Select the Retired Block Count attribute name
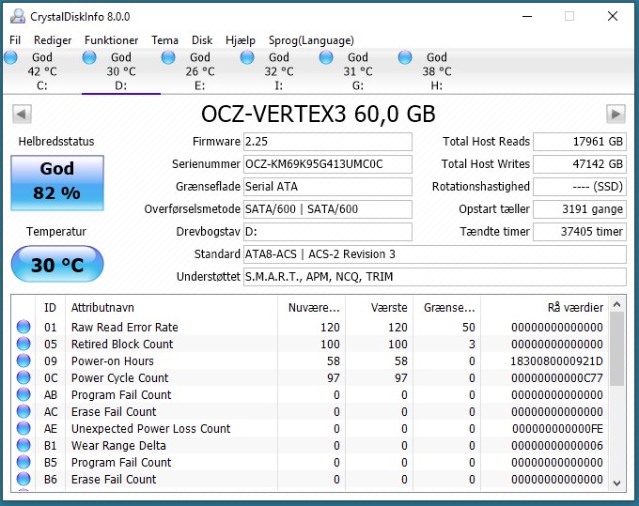This screenshot has height=506, width=639. coord(122,345)
